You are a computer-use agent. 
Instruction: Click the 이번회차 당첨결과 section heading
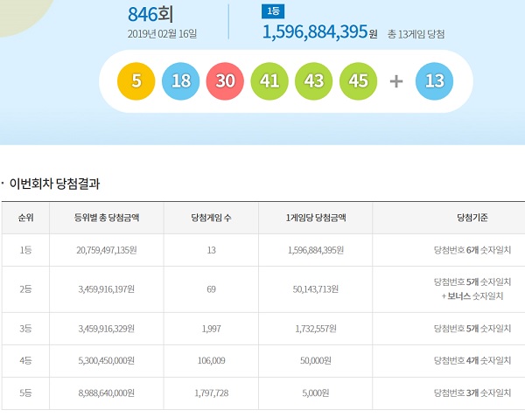click(x=54, y=184)
